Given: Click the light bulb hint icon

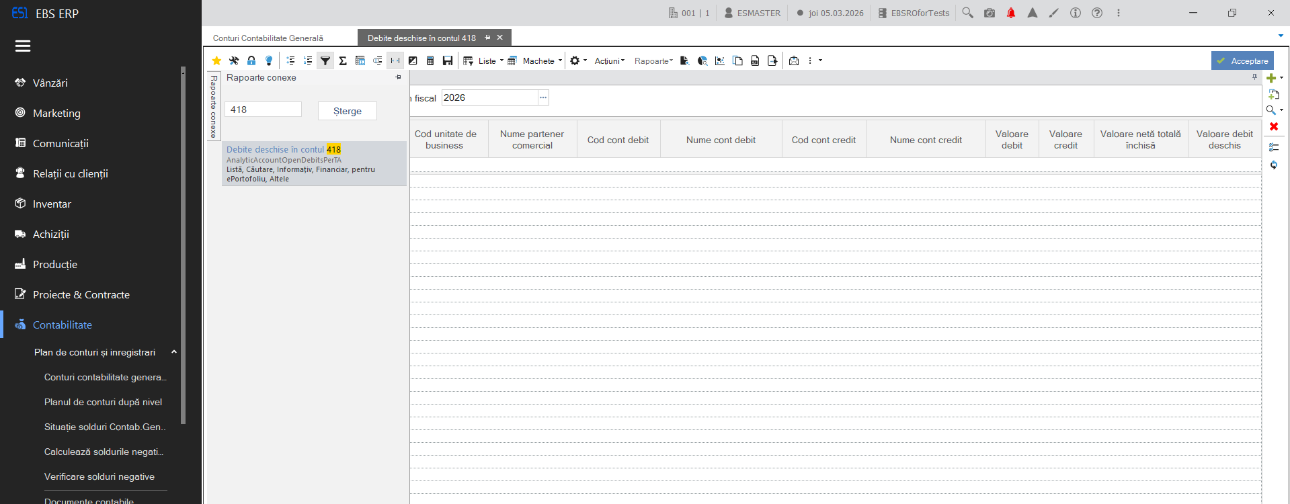Looking at the screenshot, I should [269, 61].
